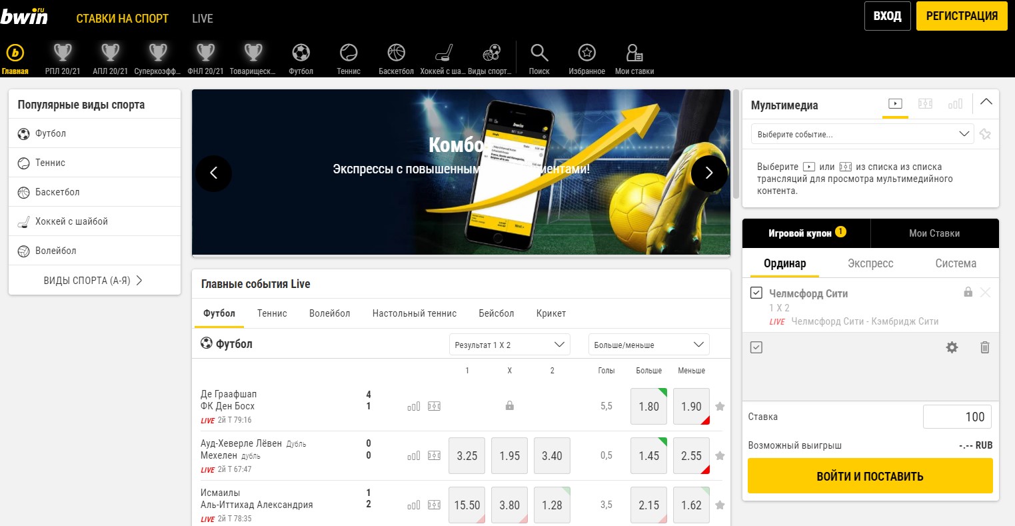Collapse the Мультимедиа panel
This screenshot has height=526, width=1015.
pyautogui.click(x=986, y=103)
